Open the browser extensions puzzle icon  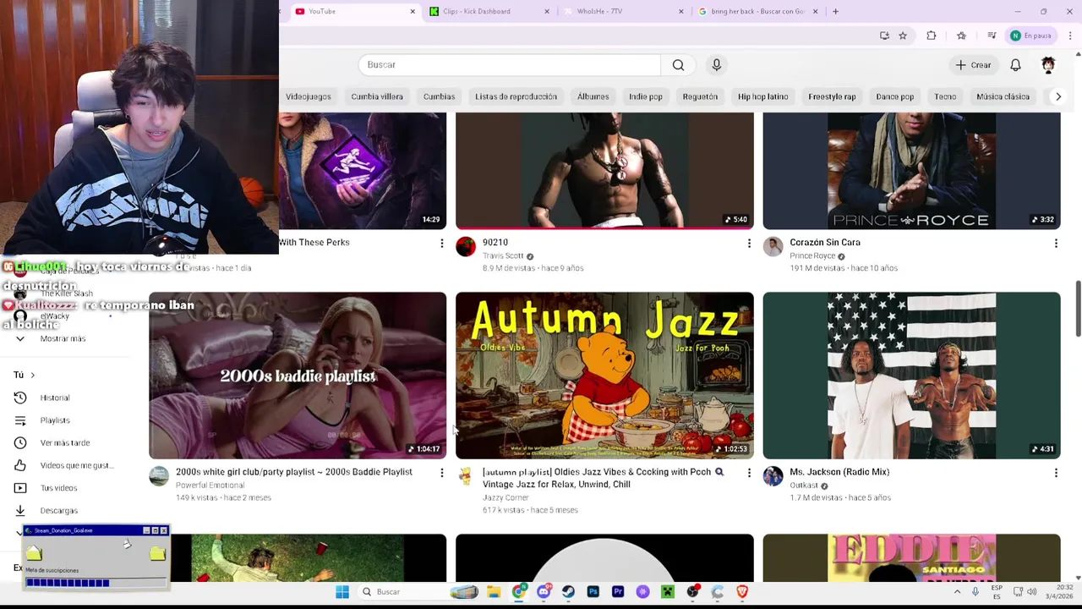(932, 36)
